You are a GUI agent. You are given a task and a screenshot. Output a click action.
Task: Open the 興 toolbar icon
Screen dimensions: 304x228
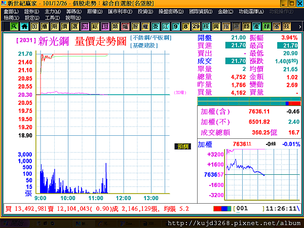[x=216, y=26]
